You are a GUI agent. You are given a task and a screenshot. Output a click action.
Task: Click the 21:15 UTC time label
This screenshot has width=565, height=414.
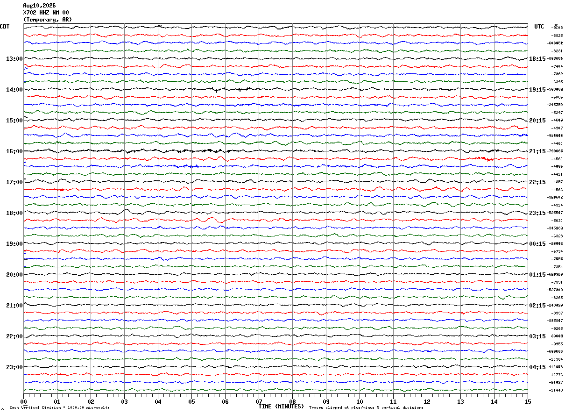pos(537,151)
